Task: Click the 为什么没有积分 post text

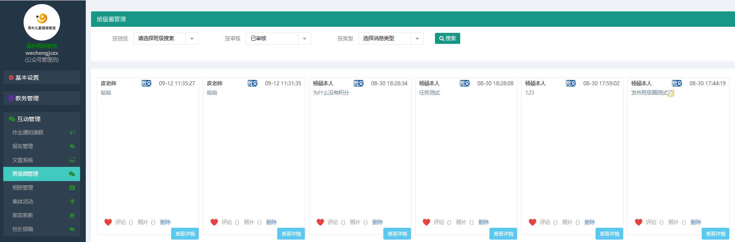Action: (x=331, y=93)
